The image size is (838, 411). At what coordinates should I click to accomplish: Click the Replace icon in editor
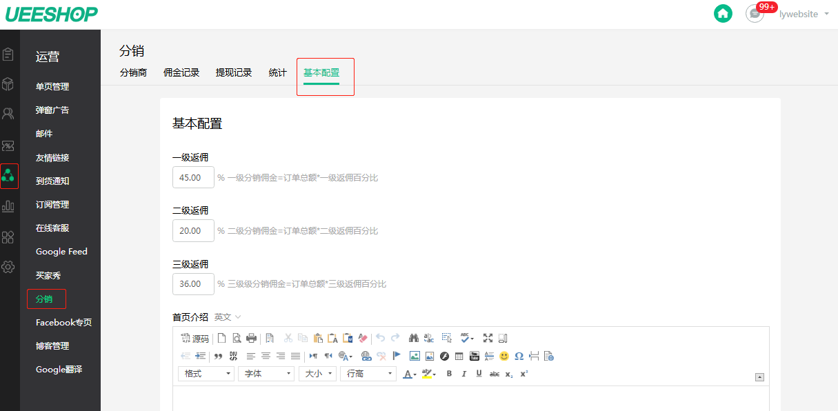pyautogui.click(x=428, y=339)
